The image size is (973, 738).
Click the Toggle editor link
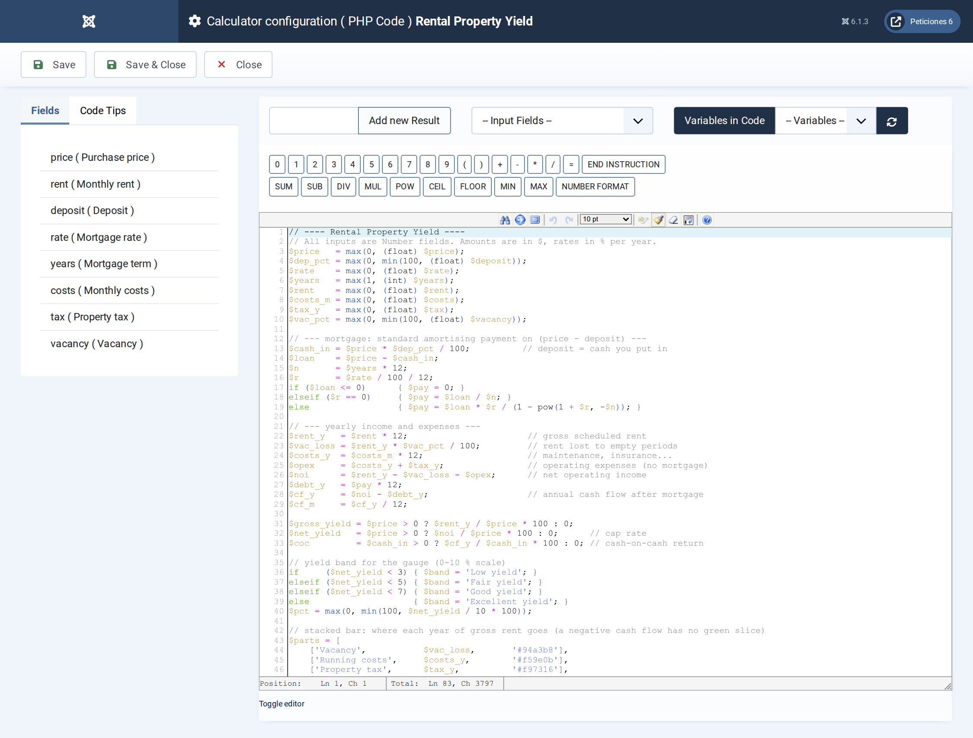click(282, 704)
